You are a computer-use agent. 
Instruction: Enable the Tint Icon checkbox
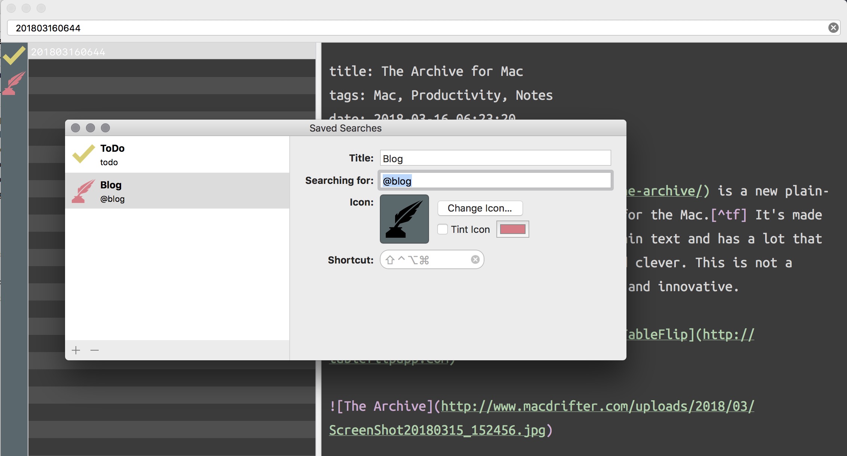click(x=443, y=229)
